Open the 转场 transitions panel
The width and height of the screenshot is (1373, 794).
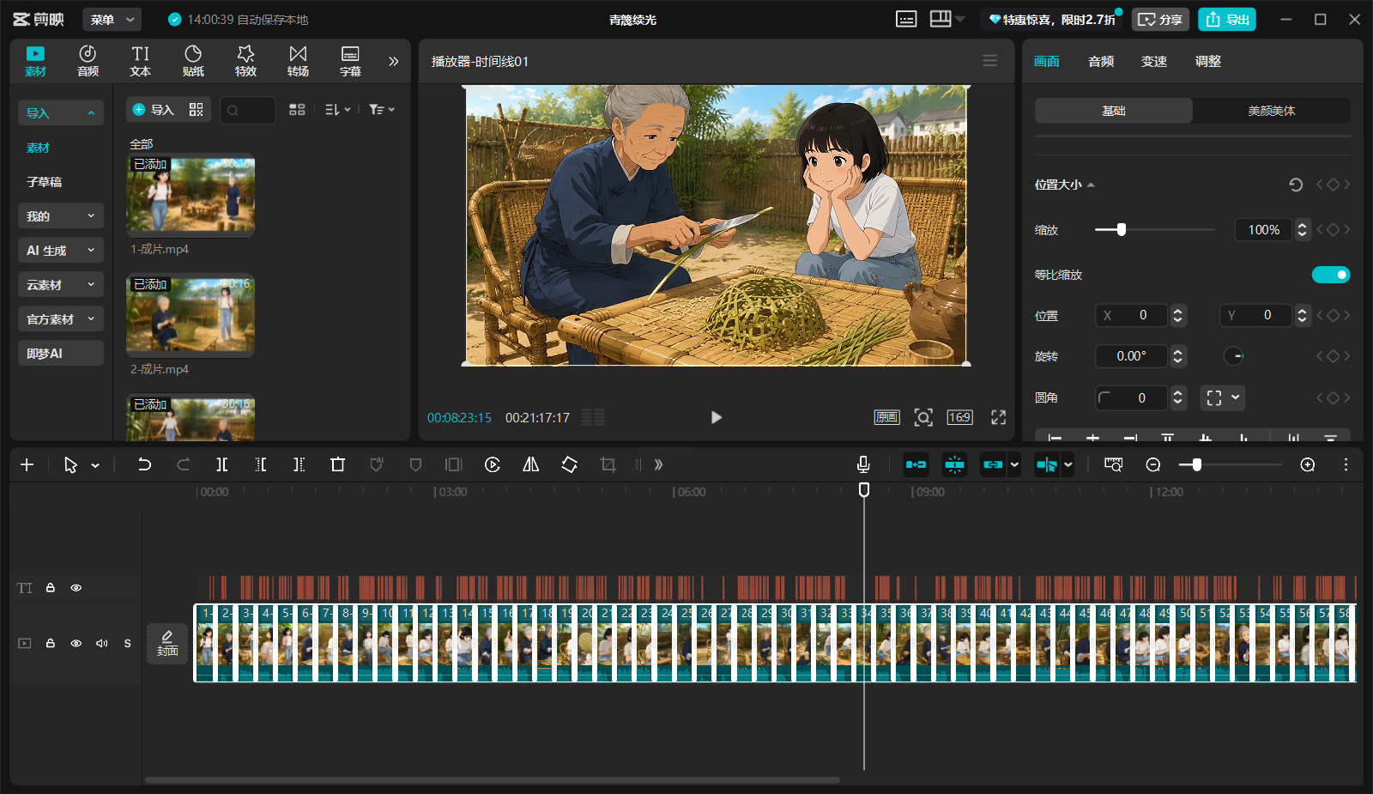(x=298, y=61)
